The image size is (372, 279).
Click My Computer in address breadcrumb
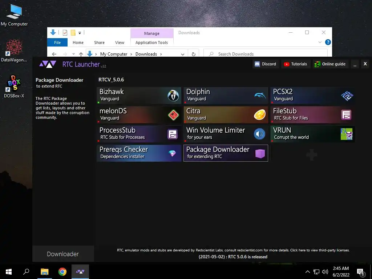coord(114,54)
